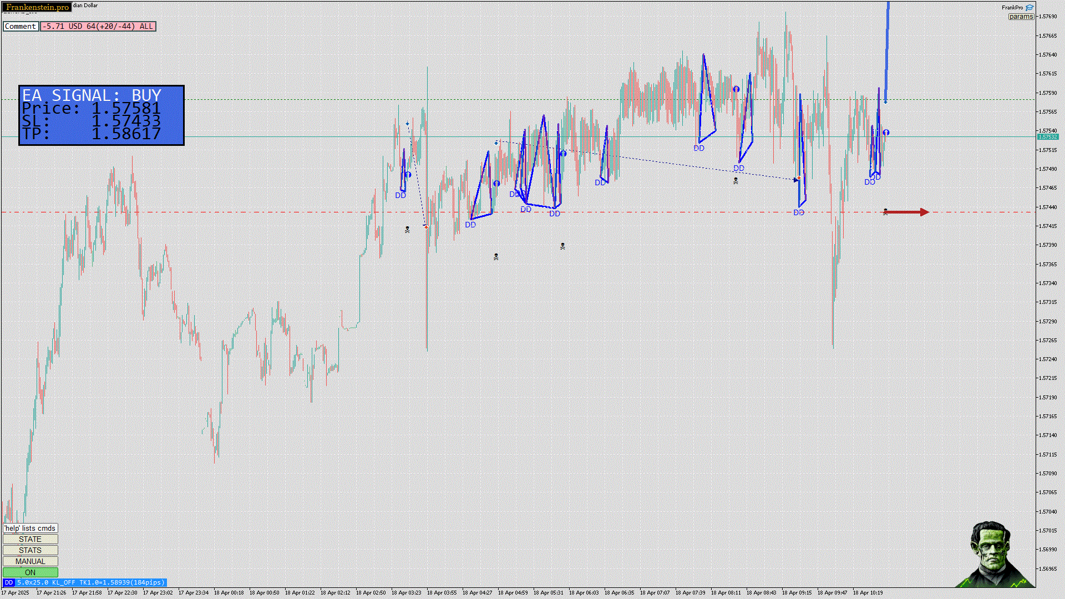Click the FrankPro graduation cap icon
The image size is (1065, 599).
(x=1029, y=8)
